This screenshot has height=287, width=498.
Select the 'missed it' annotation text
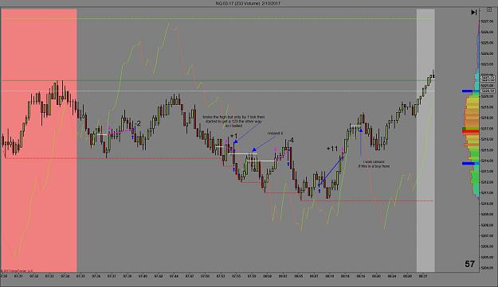[275, 134]
